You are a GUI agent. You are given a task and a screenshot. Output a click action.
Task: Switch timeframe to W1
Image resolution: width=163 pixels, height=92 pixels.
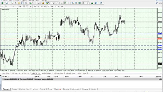(x=59, y=6)
